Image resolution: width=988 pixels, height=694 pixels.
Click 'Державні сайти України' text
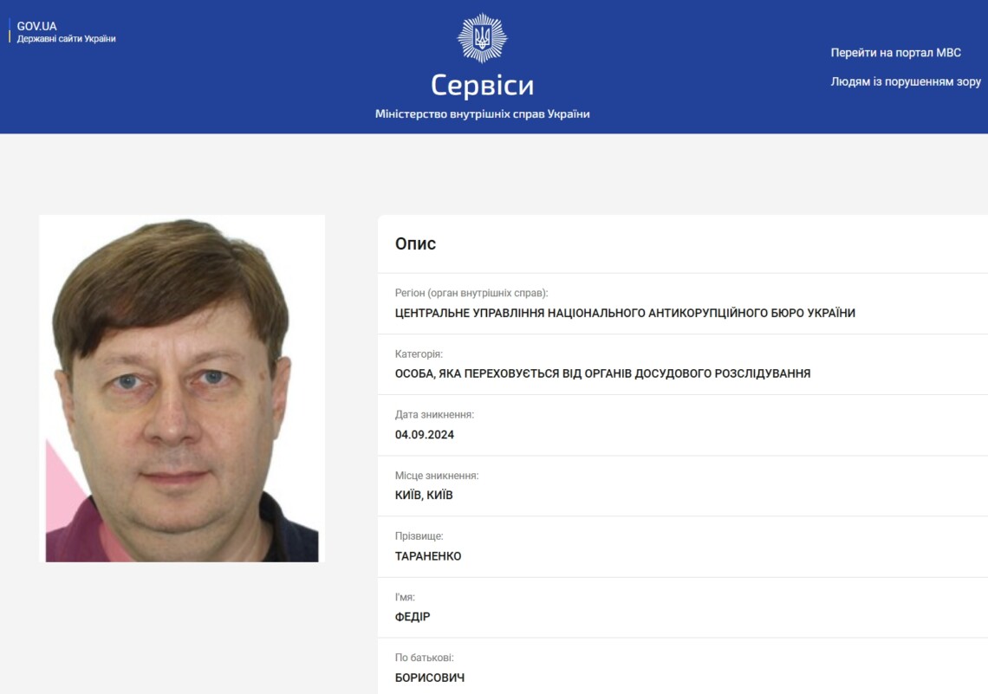tap(66, 38)
